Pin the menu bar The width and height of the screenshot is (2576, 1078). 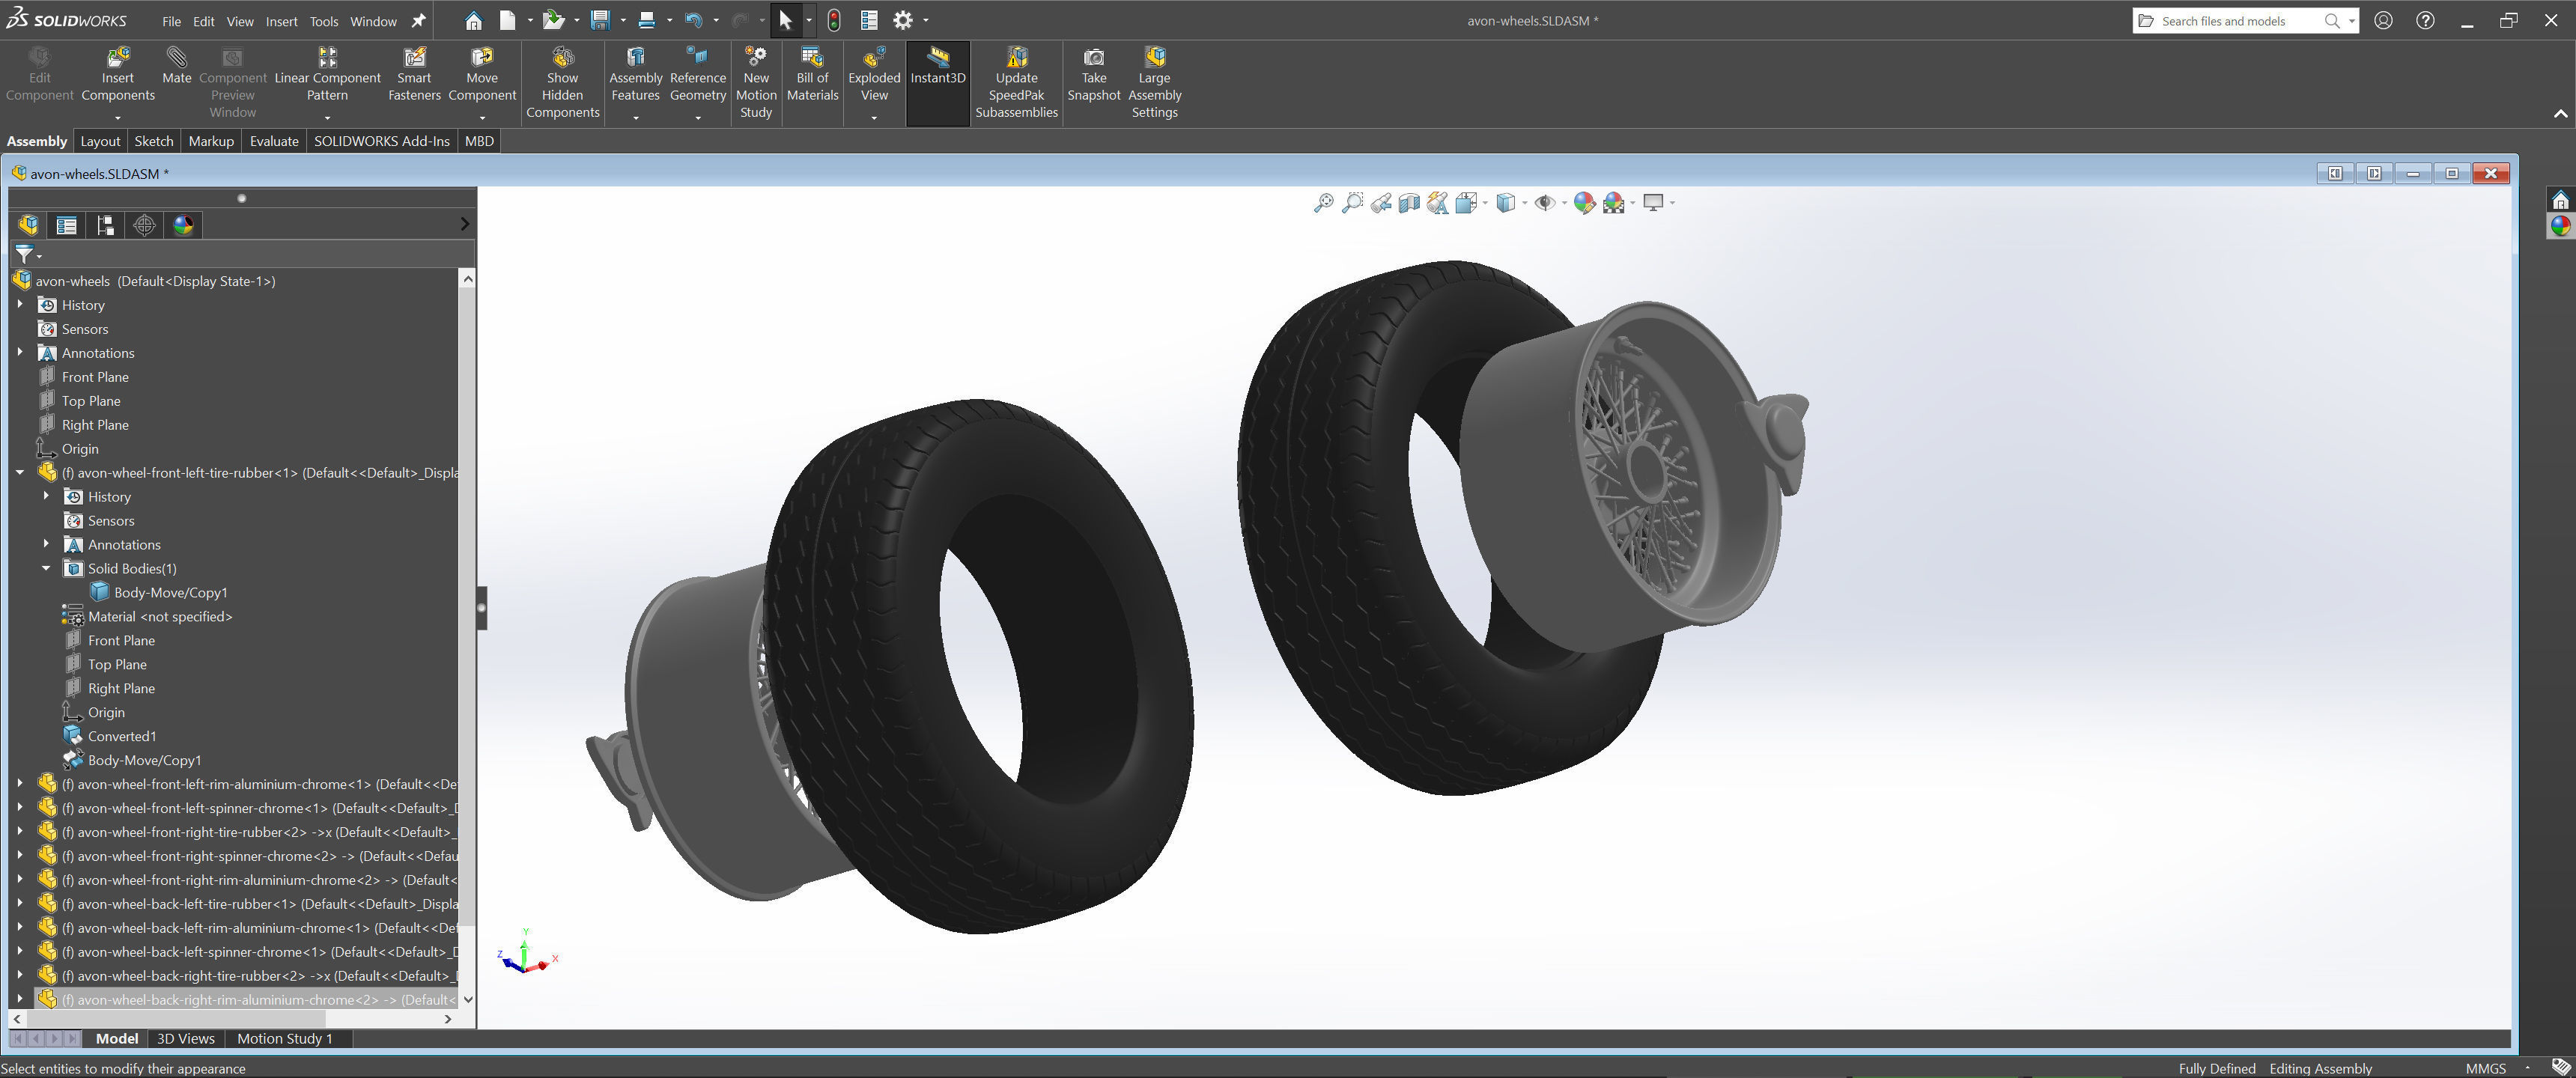pyautogui.click(x=419, y=20)
